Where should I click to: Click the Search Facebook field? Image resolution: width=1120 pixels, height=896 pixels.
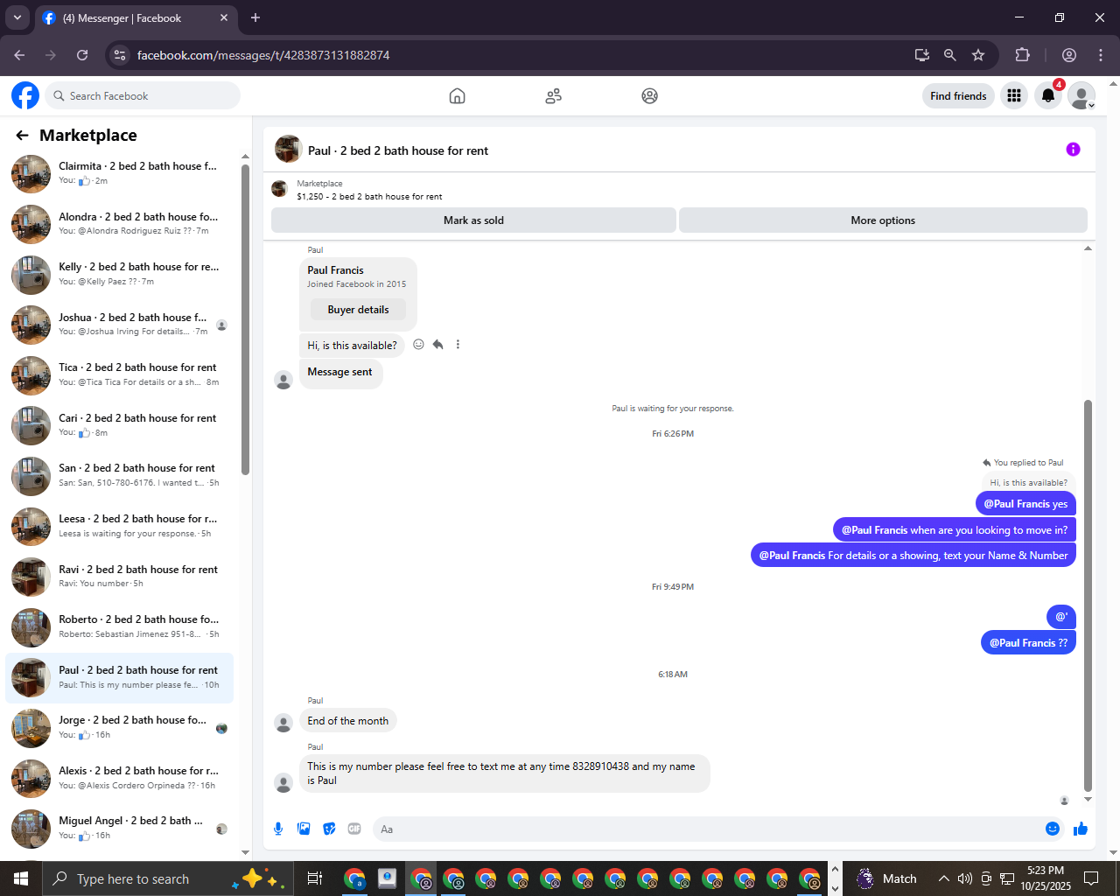[143, 96]
